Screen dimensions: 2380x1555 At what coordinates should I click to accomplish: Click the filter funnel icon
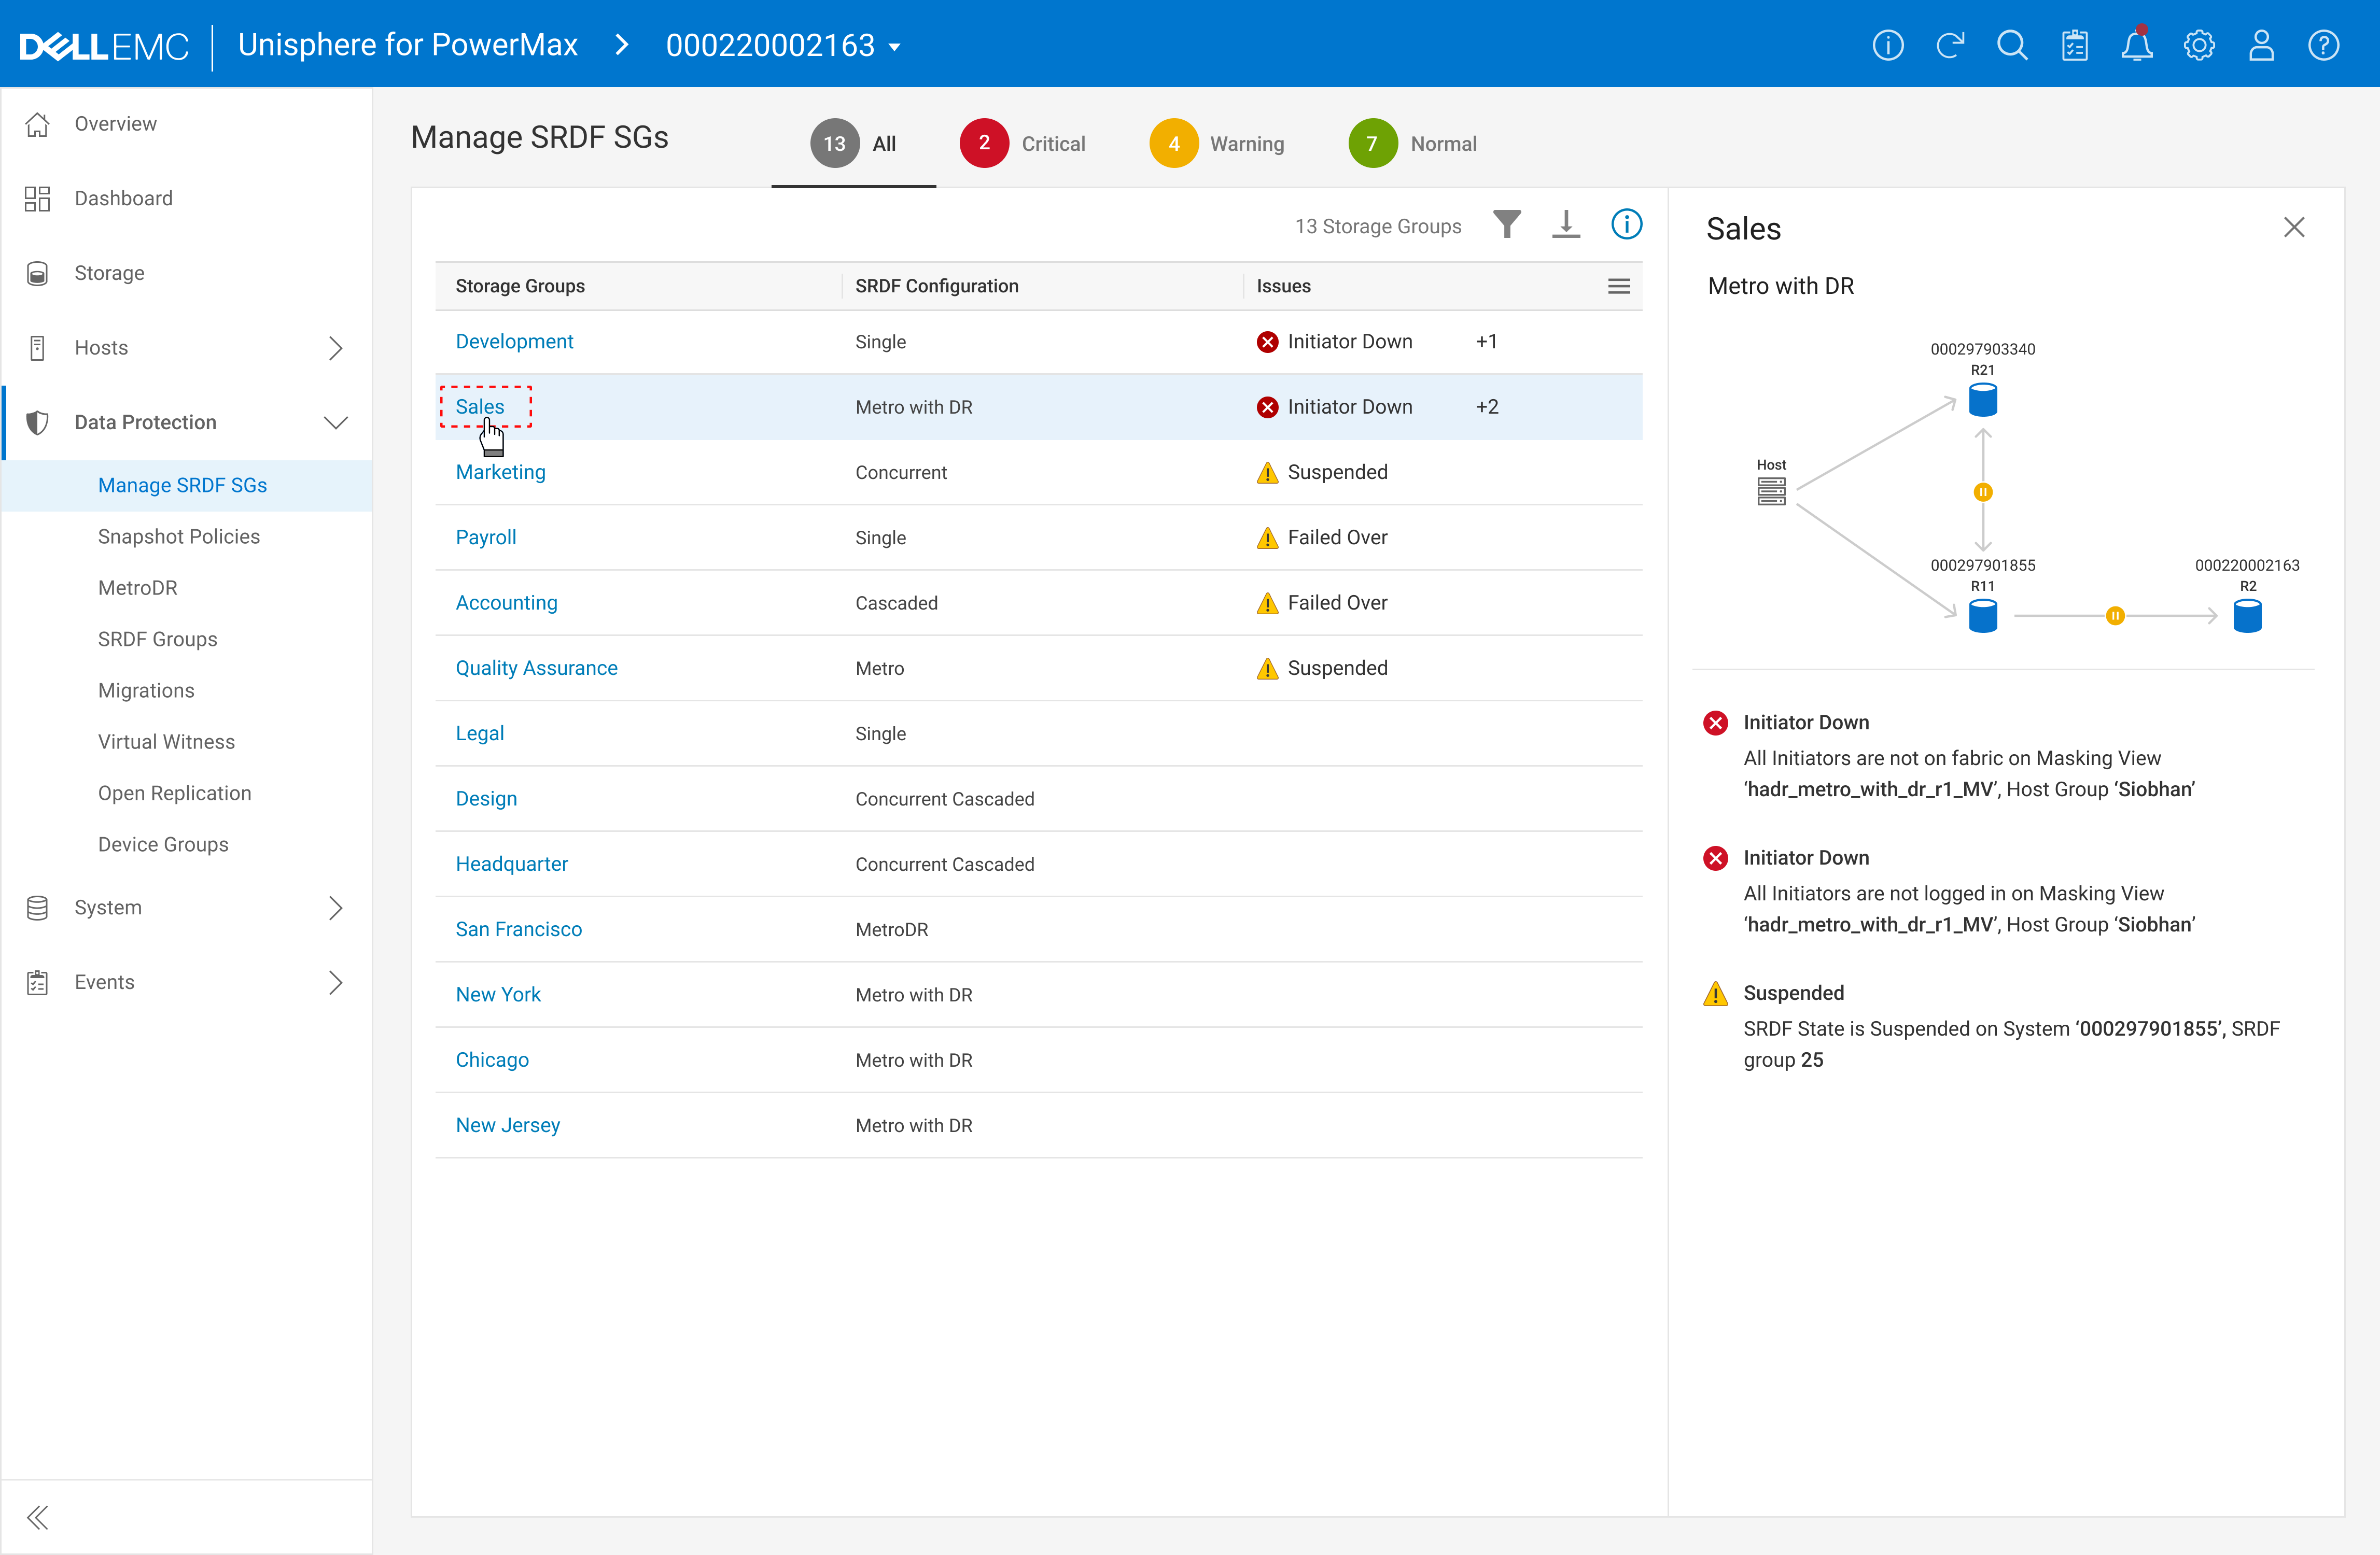pos(1506,225)
